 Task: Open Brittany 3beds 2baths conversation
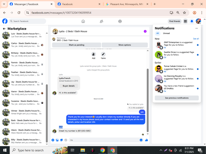(23, 55)
